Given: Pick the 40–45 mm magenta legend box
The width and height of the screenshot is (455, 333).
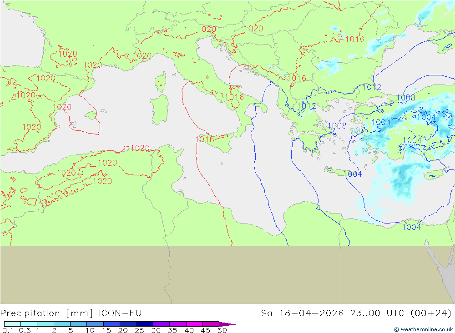Looking at the screenshot, I should pos(194,324).
